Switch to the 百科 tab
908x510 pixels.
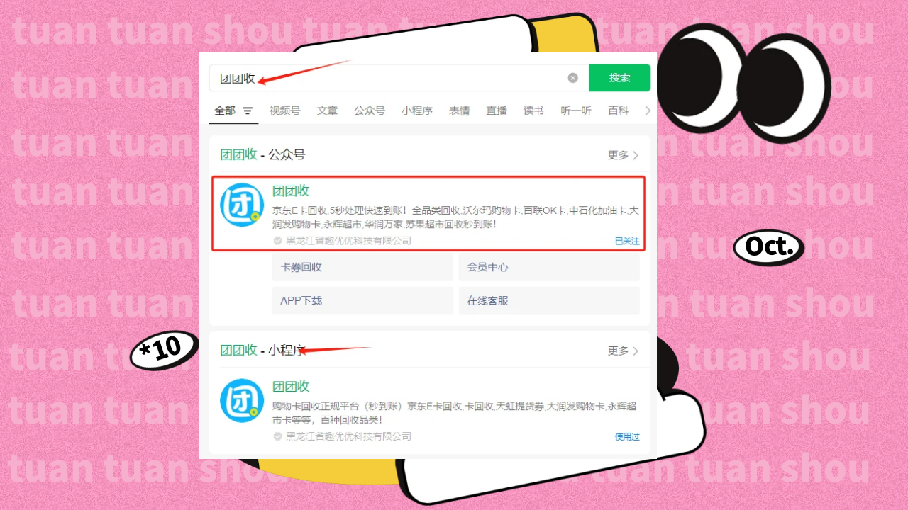point(619,110)
